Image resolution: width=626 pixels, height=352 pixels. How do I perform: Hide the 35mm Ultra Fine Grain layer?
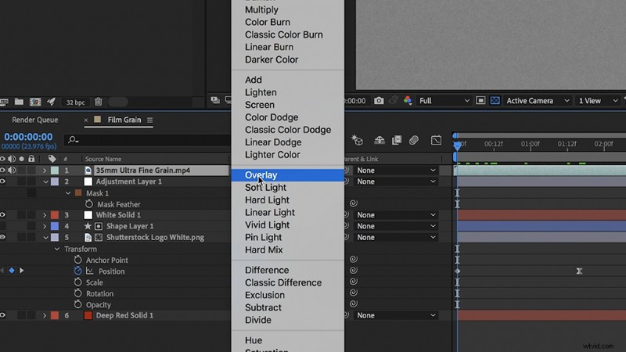(x=3, y=170)
